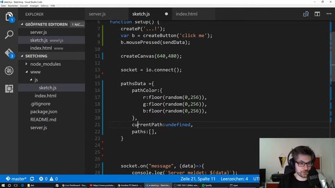Click b.mousePressed(sendData) on line 9
The height and width of the screenshot is (188, 335).
point(155,42)
